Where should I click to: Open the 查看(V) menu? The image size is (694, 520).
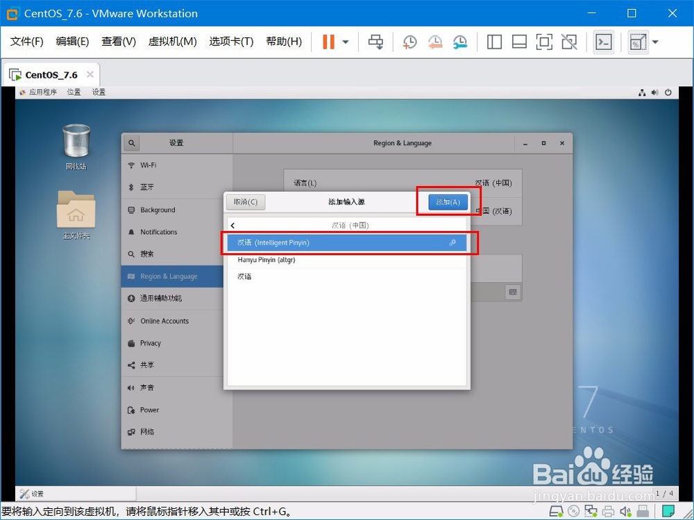tap(118, 42)
